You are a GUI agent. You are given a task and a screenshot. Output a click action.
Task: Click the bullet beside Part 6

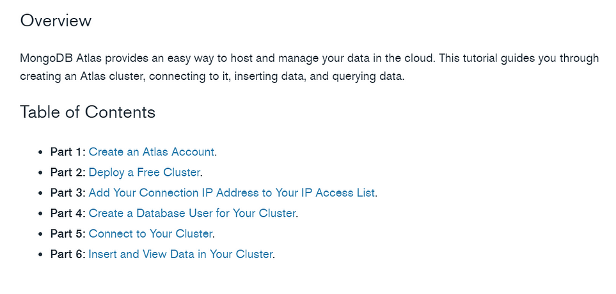point(40,254)
